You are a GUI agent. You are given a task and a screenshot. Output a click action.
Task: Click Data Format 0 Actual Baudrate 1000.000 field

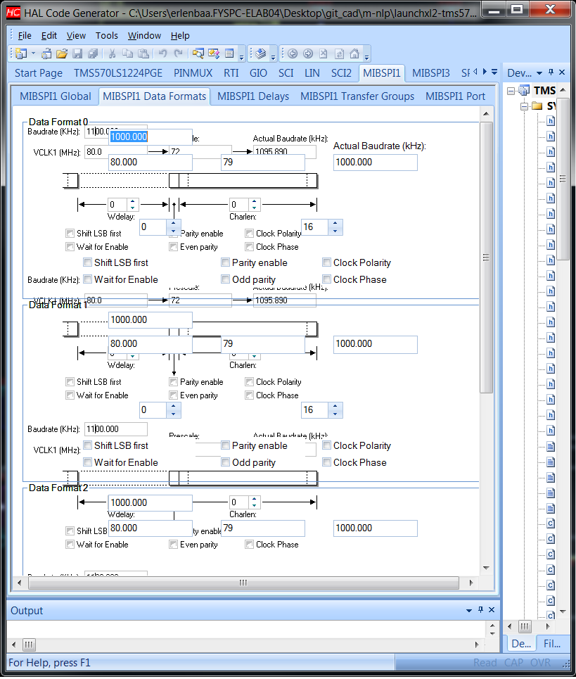coord(375,163)
